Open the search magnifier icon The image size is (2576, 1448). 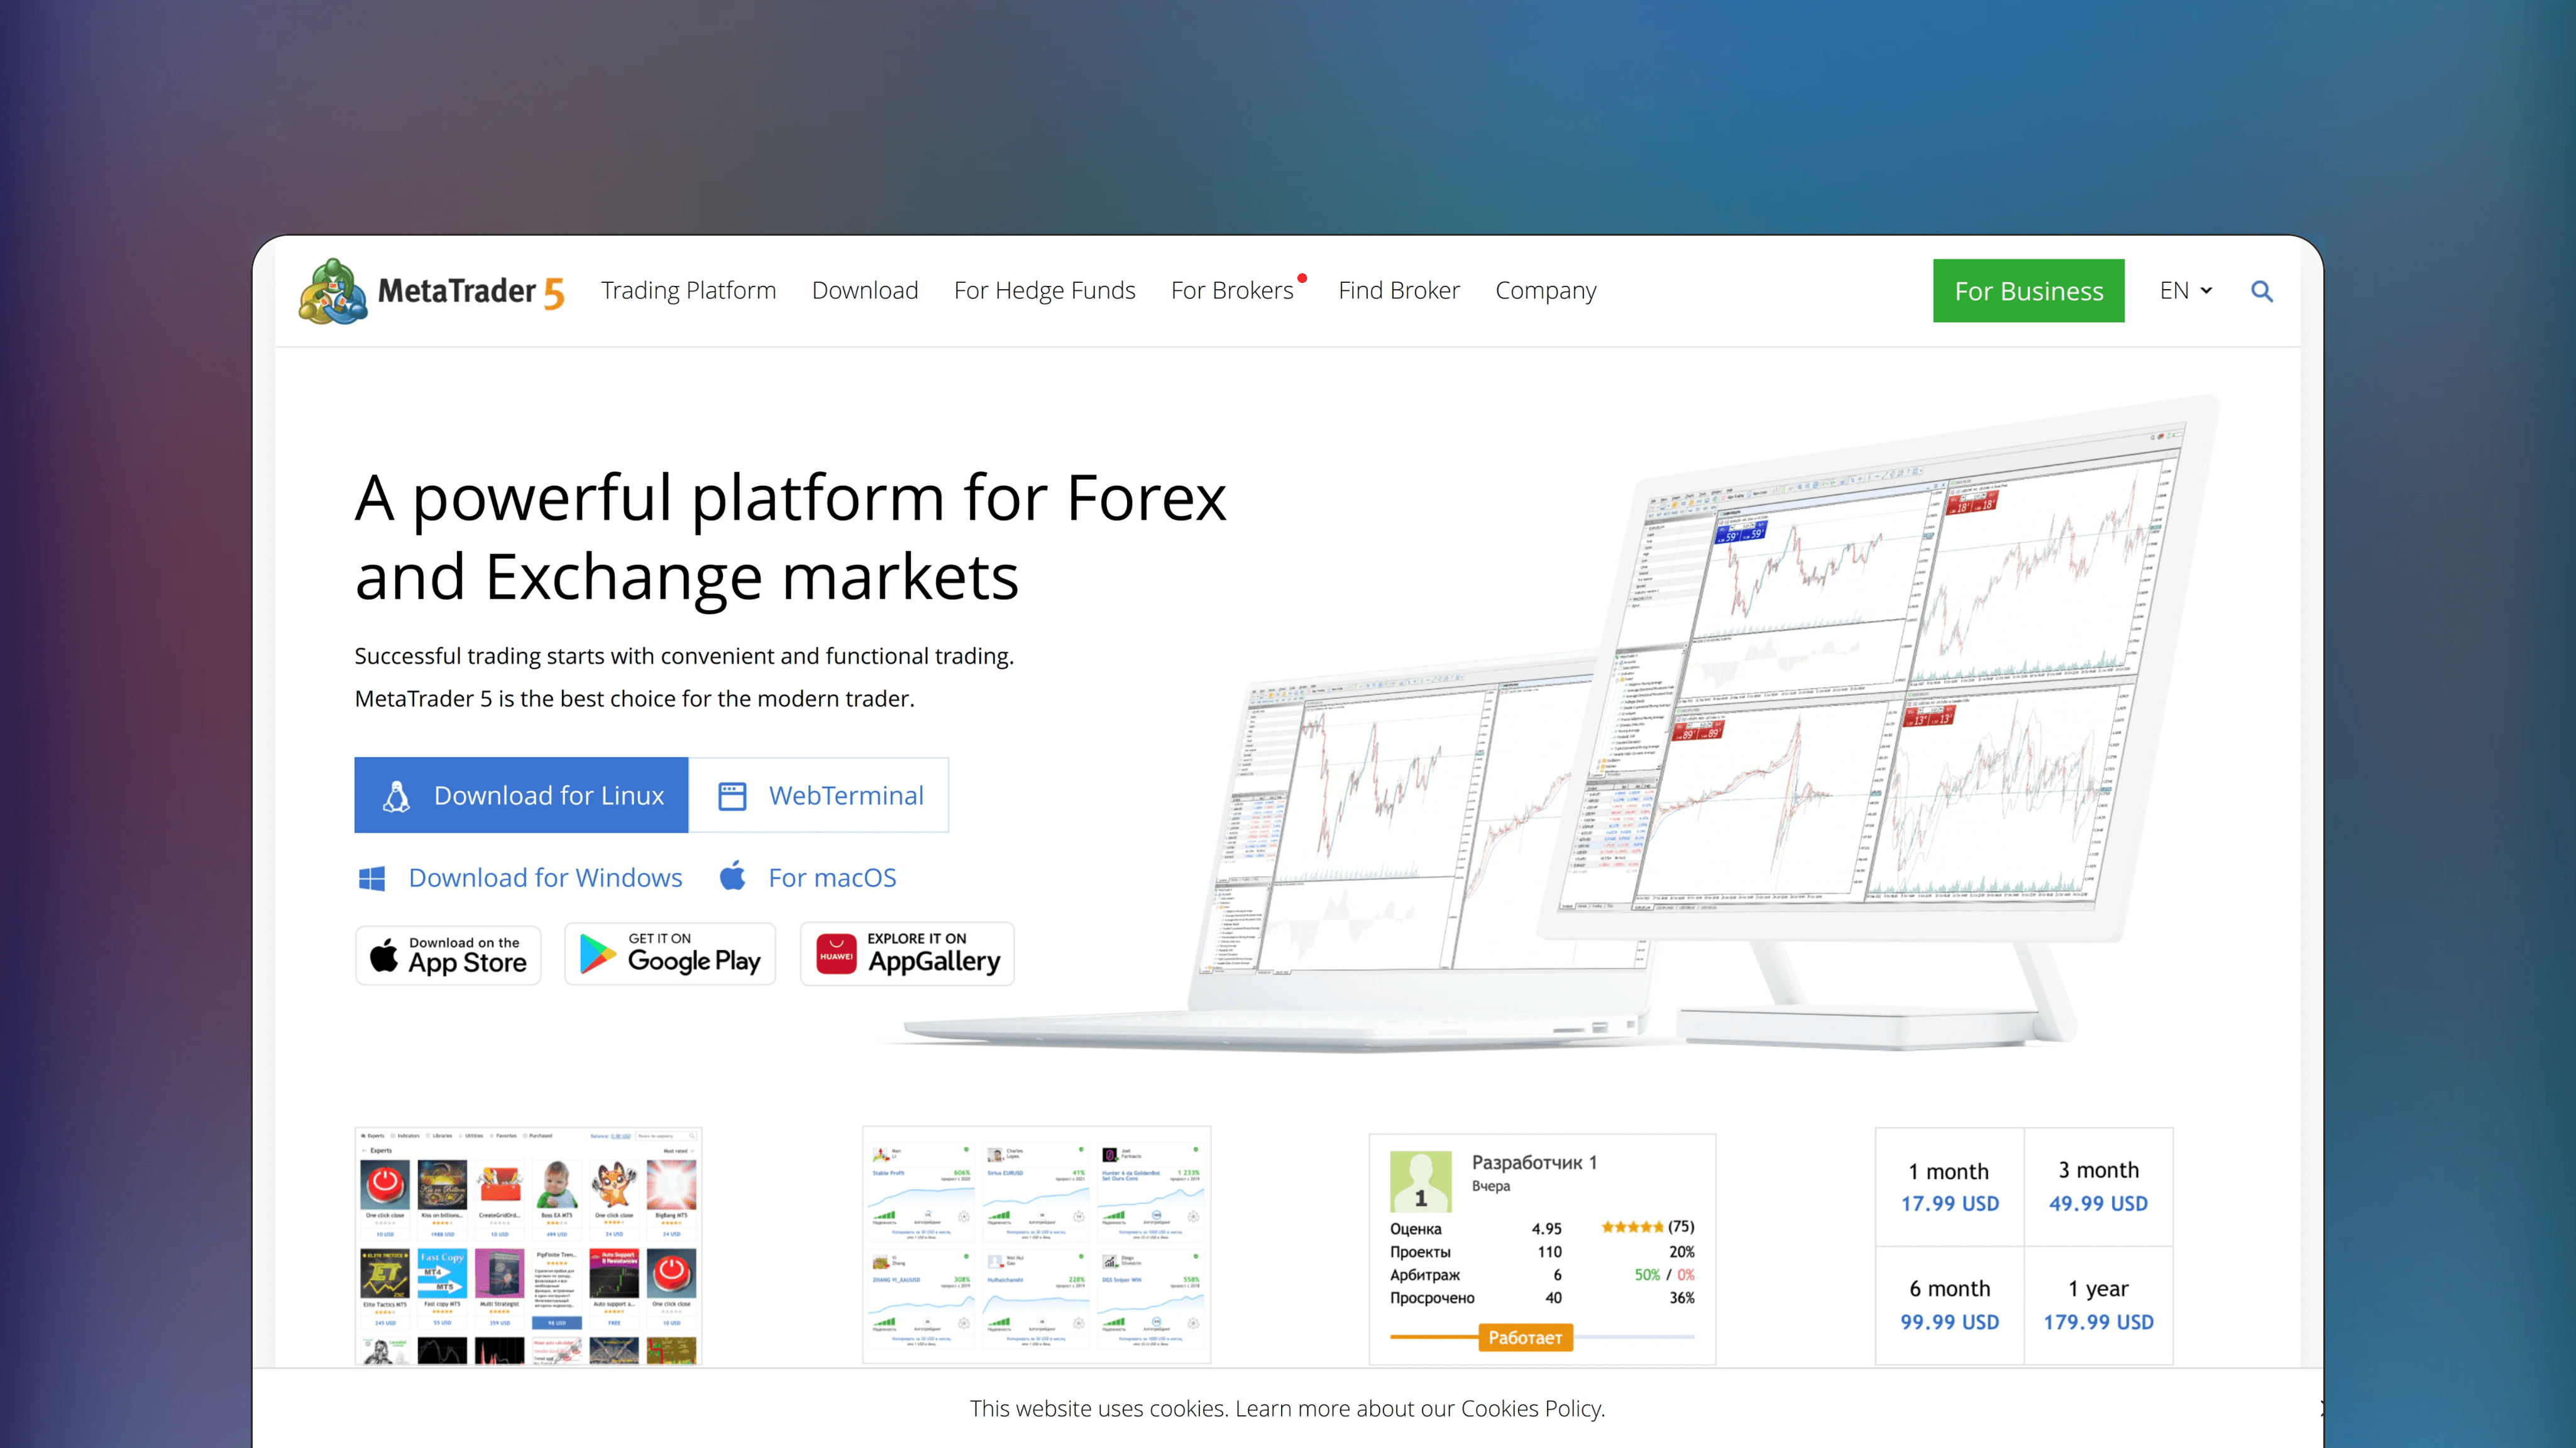coord(2262,291)
